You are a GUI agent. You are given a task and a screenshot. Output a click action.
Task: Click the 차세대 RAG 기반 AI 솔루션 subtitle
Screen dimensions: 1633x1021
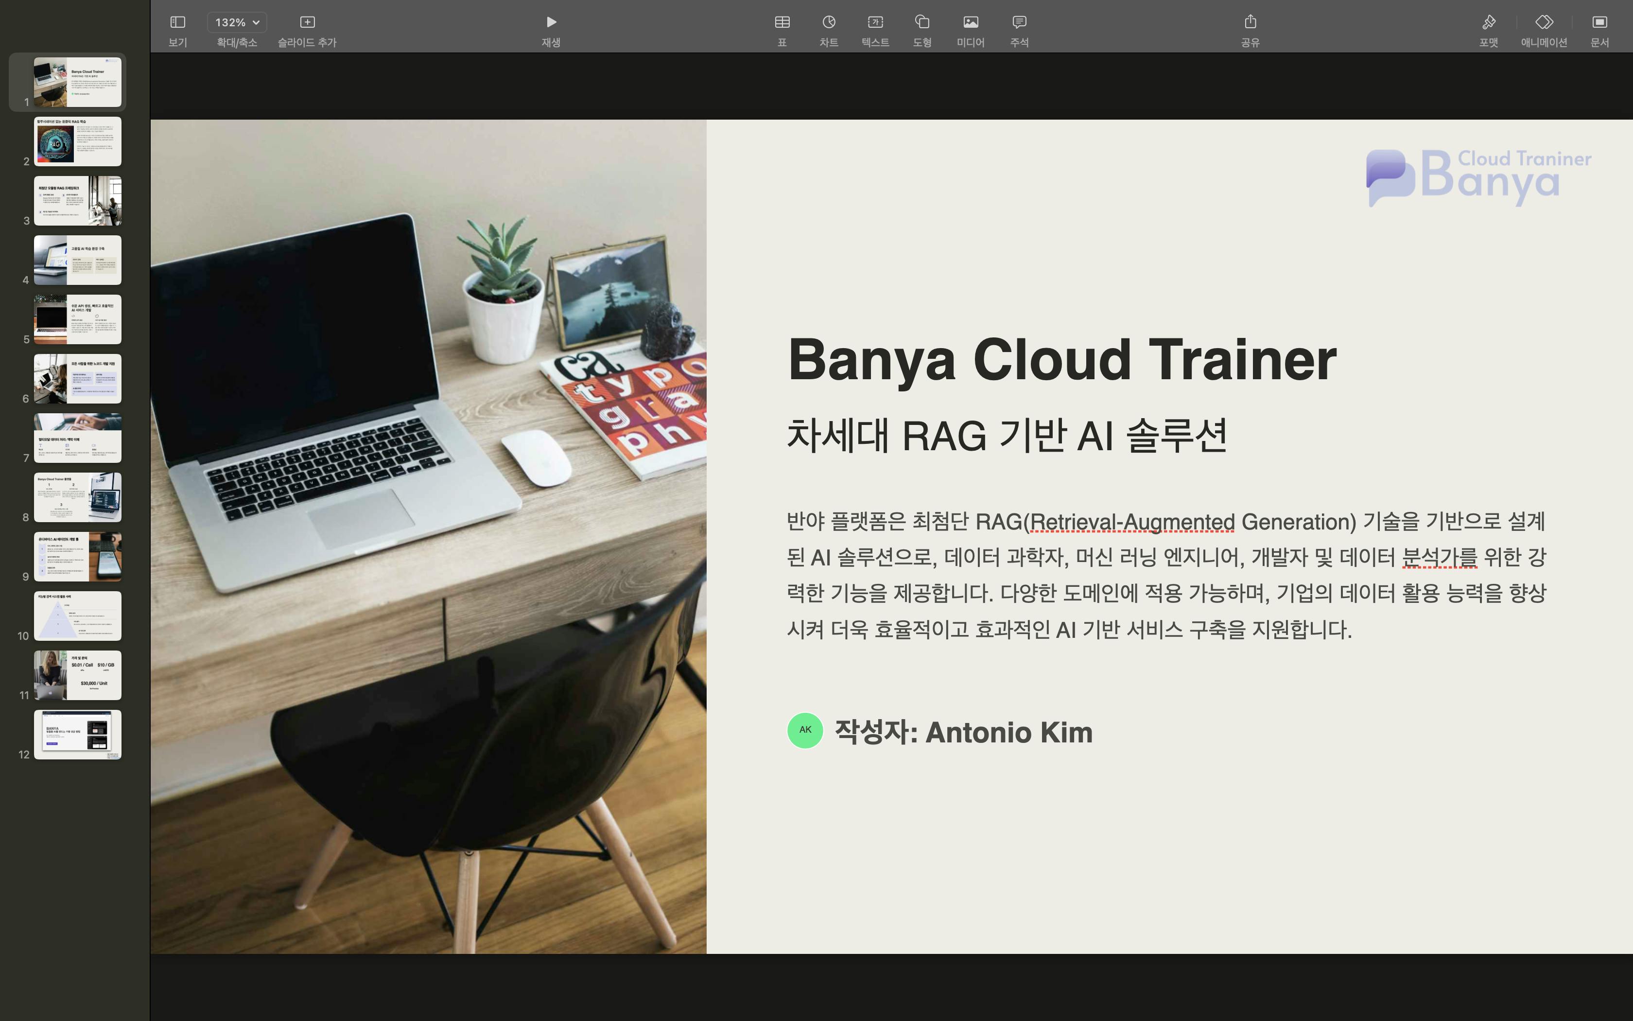pos(1007,435)
